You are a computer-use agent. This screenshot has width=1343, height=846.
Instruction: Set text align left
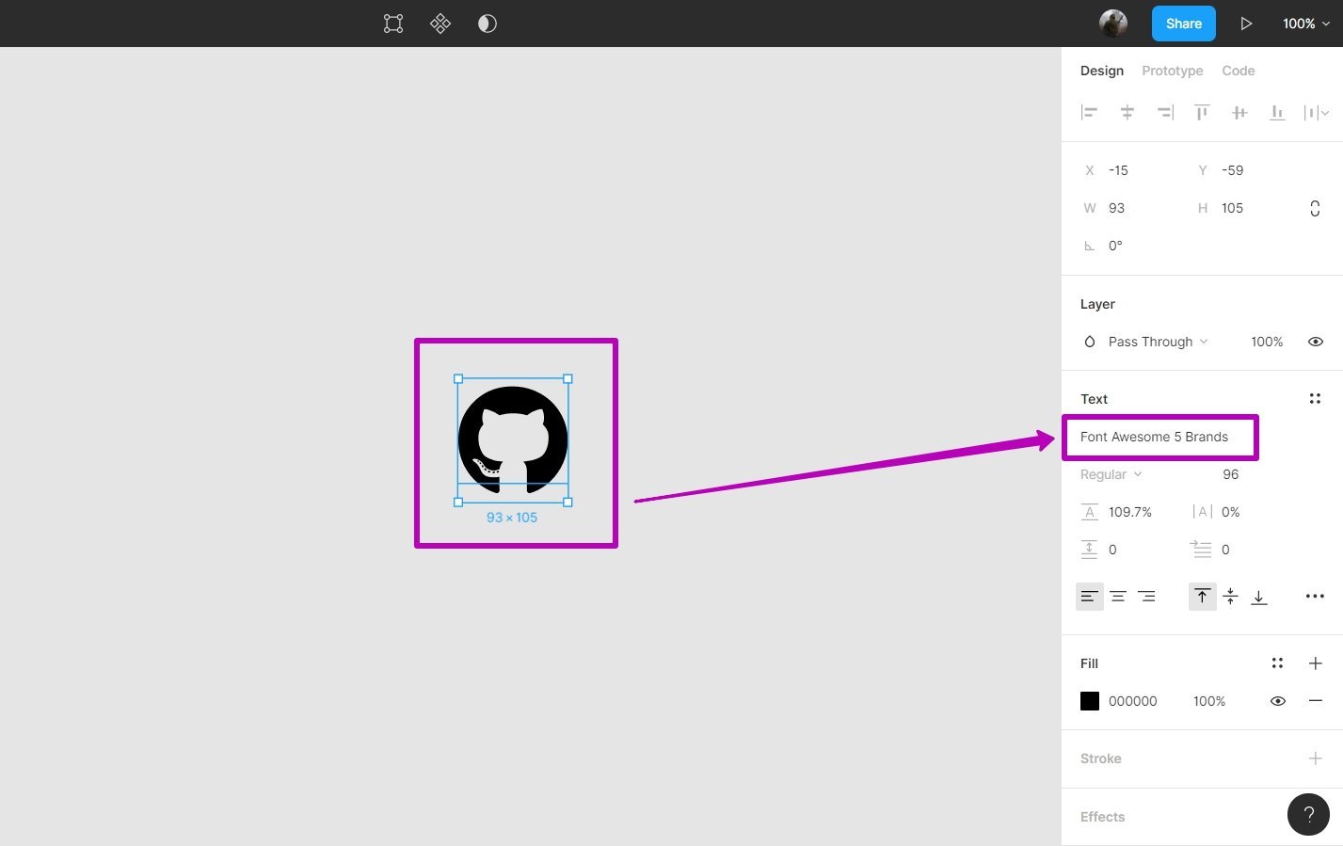point(1089,597)
